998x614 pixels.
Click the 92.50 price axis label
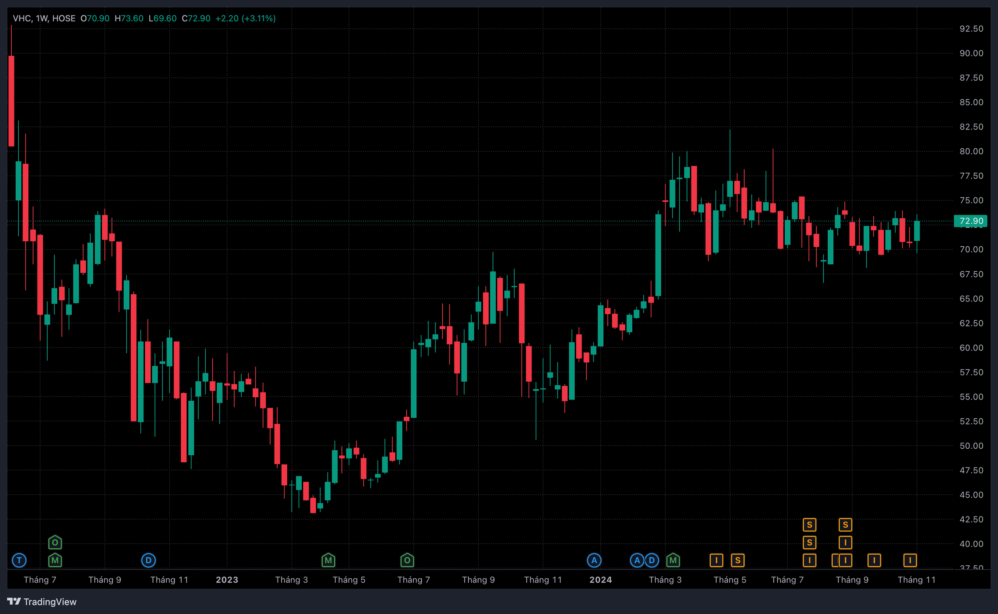coord(971,29)
